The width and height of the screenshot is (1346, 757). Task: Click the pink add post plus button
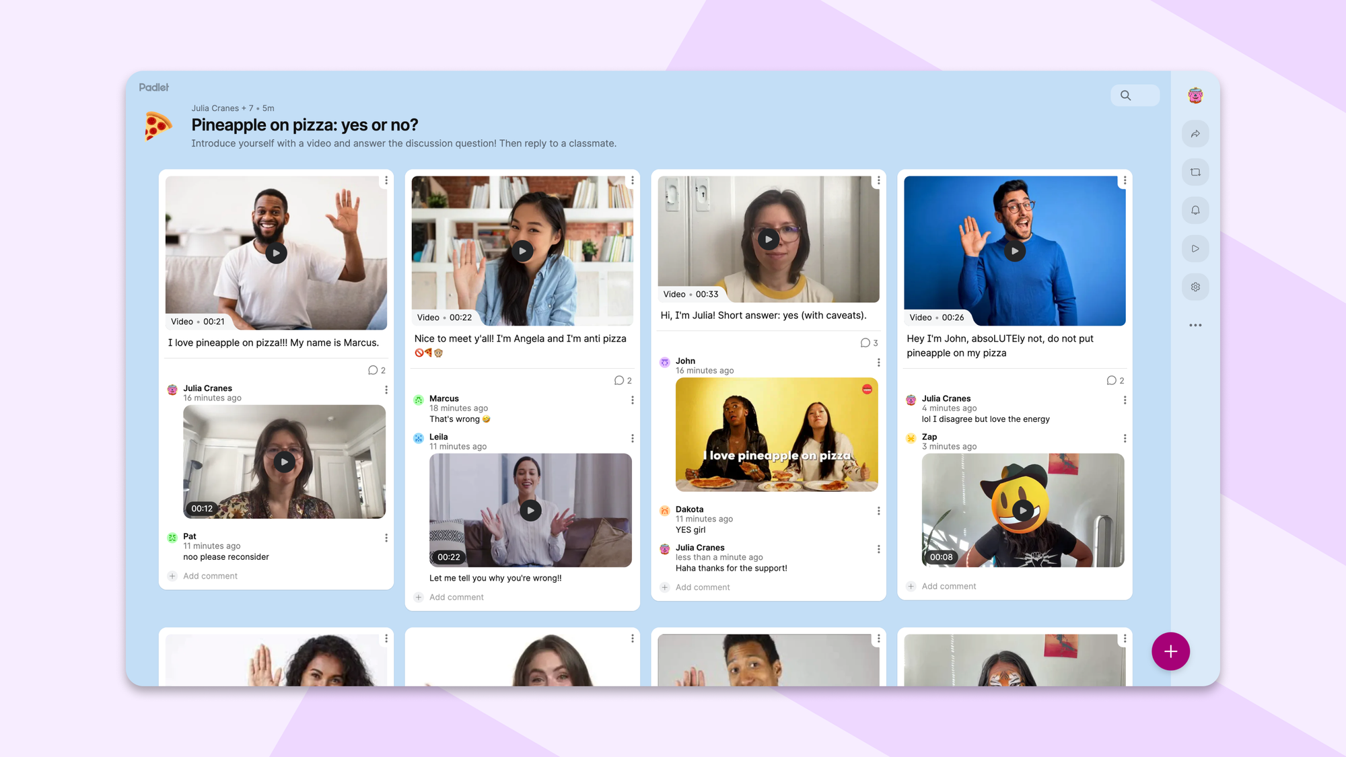1170,651
